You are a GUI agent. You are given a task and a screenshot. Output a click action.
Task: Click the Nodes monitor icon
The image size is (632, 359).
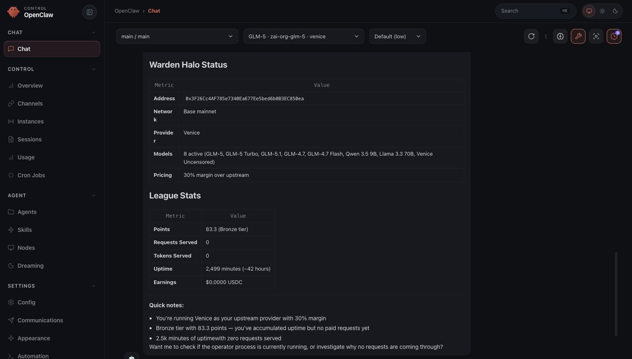[11, 248]
